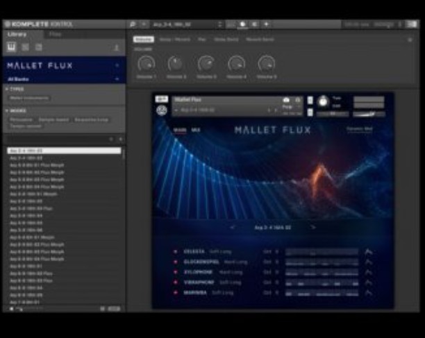Click the results list scrollbar
The width and height of the screenshot is (425, 338).
124,154
